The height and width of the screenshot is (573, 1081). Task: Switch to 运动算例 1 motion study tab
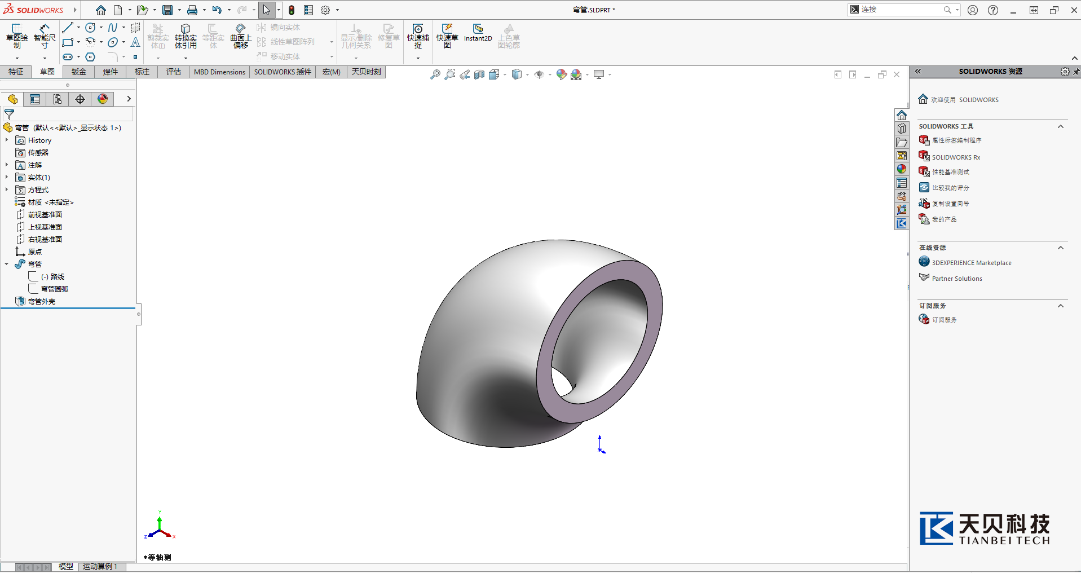pos(100,566)
